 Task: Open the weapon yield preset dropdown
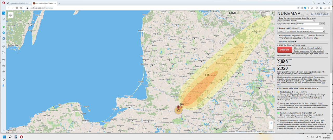301,31
